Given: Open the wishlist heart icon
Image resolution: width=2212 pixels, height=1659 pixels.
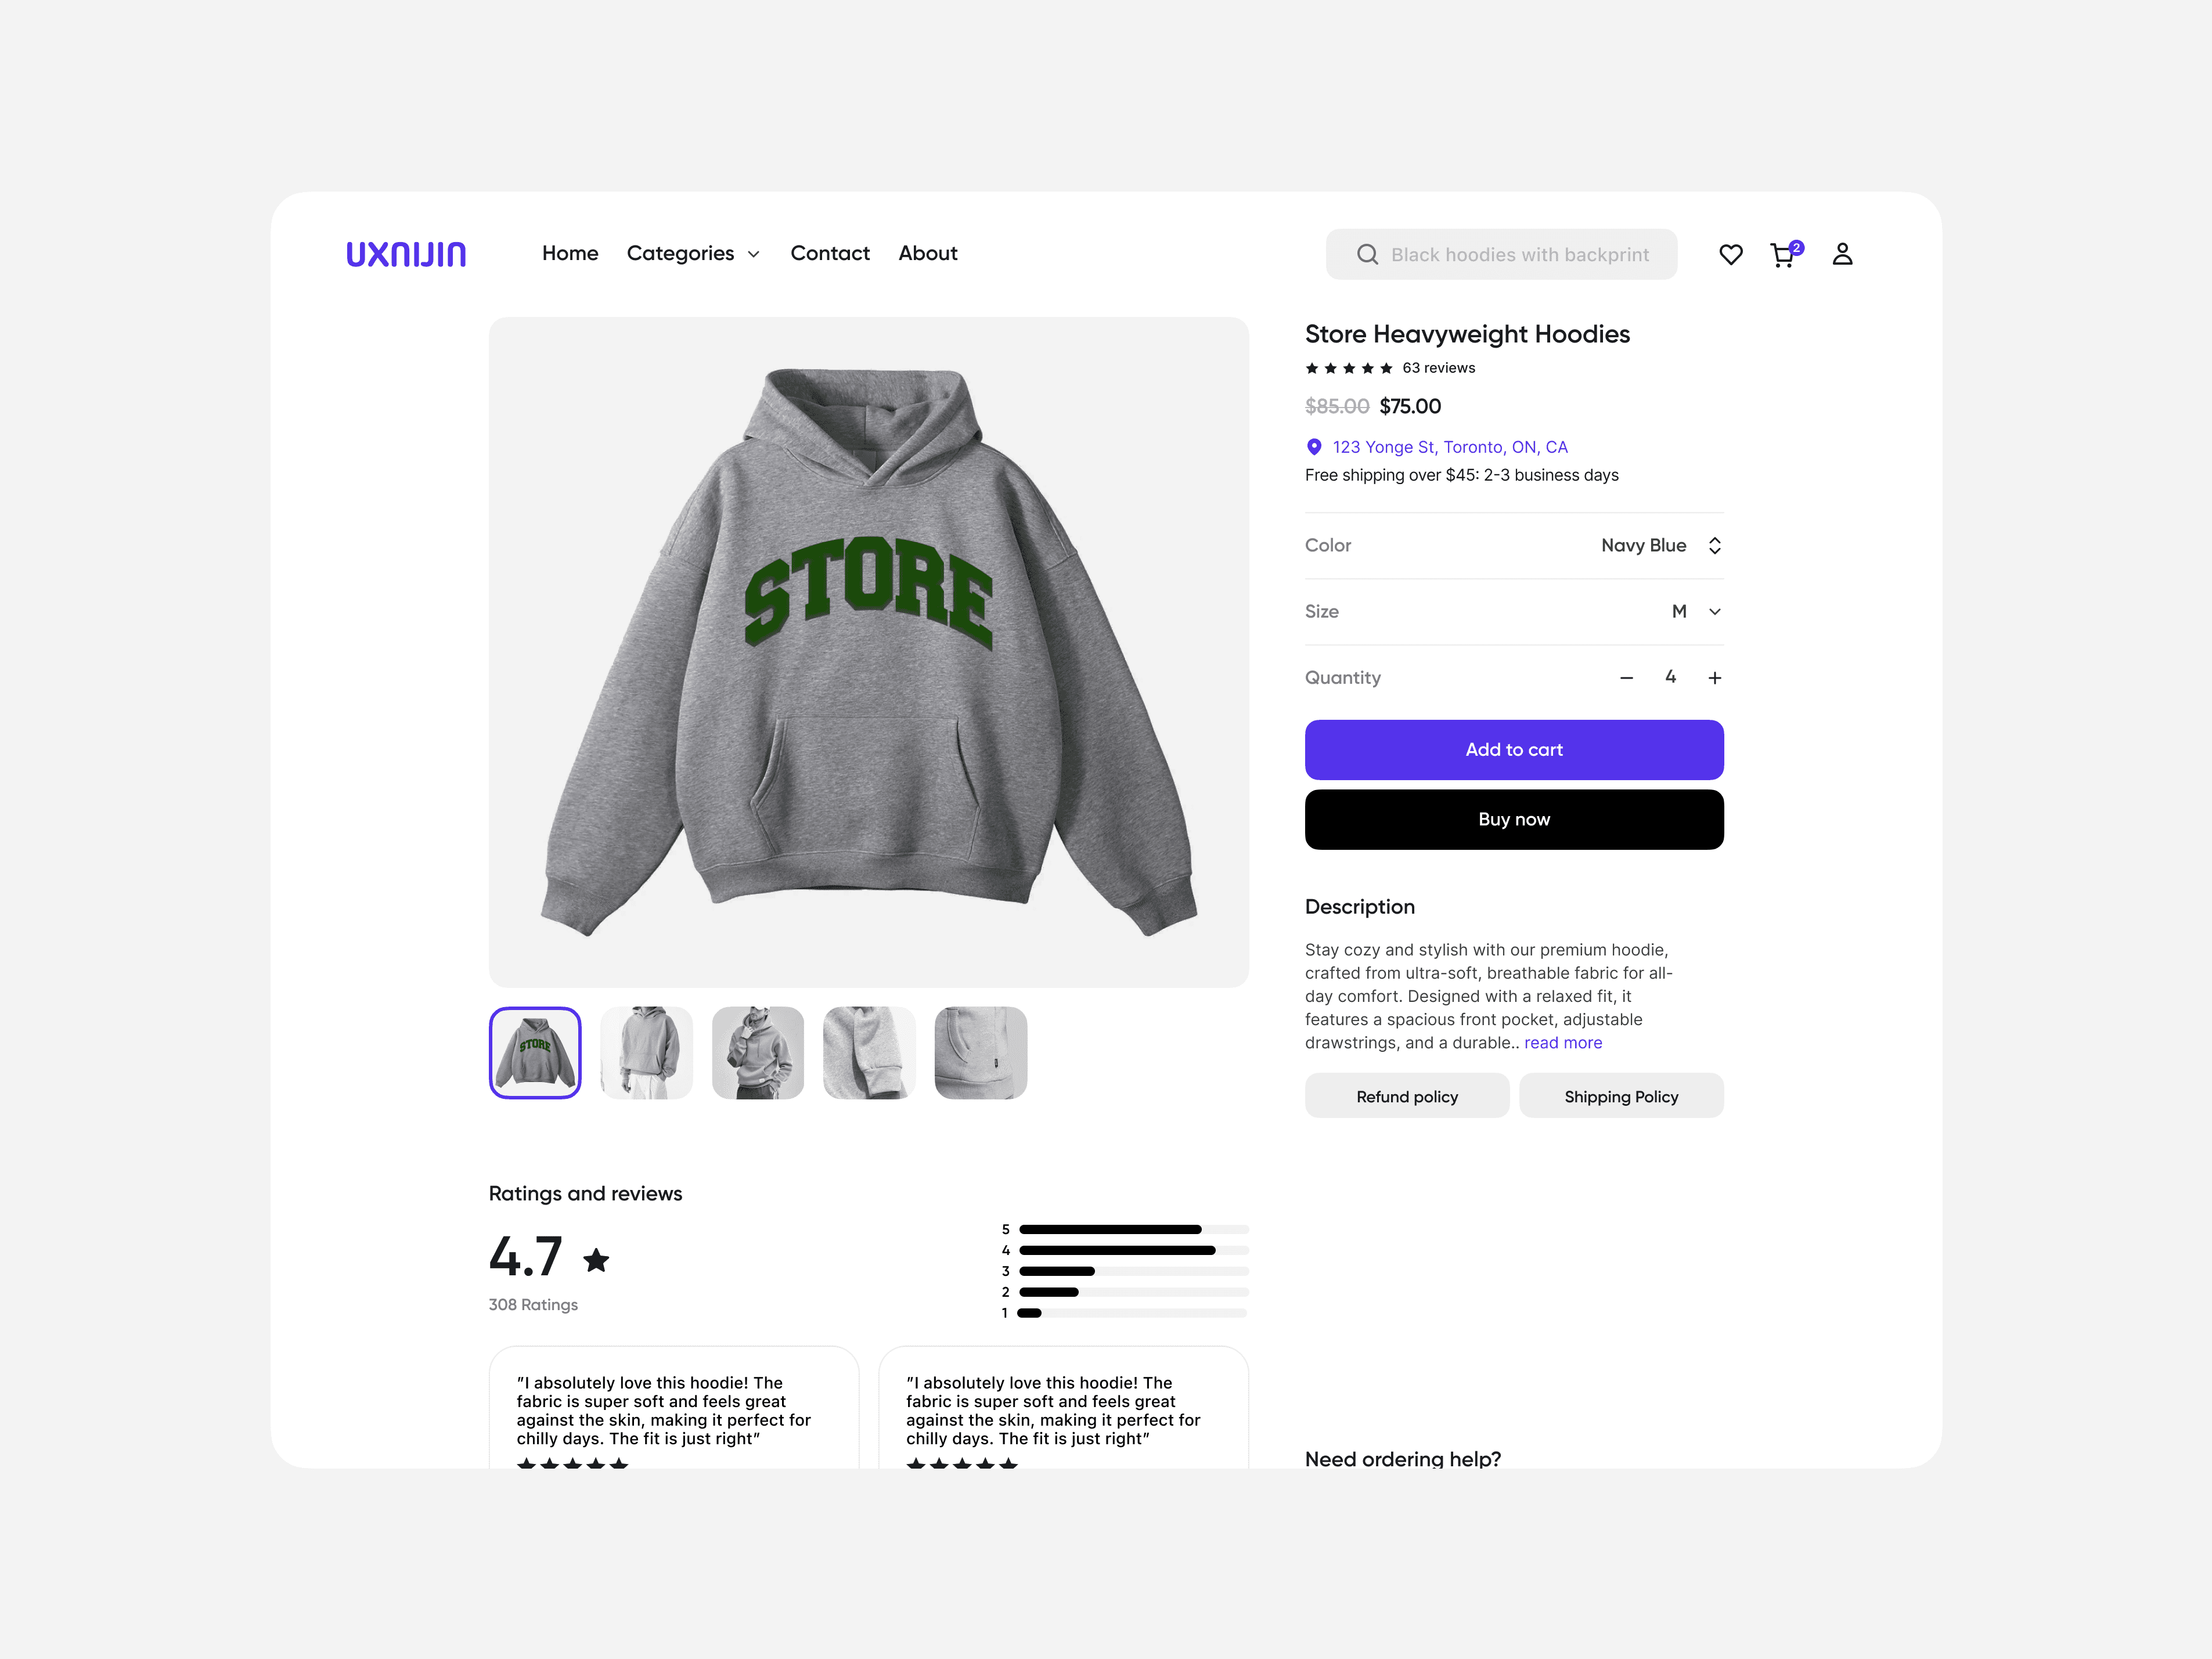Looking at the screenshot, I should tap(1730, 254).
